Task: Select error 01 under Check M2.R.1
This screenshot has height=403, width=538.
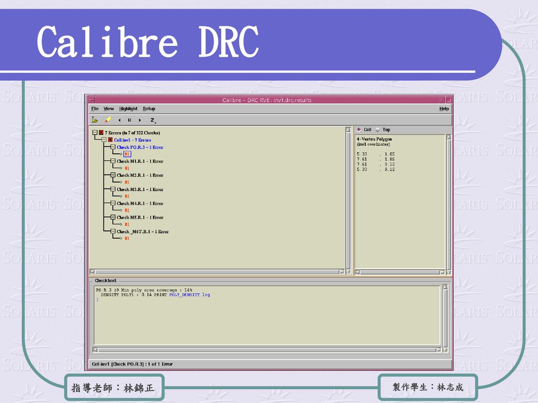Action: (127, 182)
